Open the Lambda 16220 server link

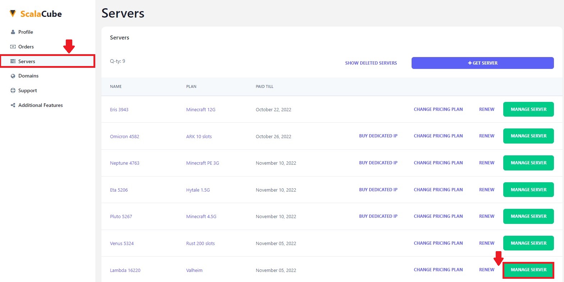[125, 270]
